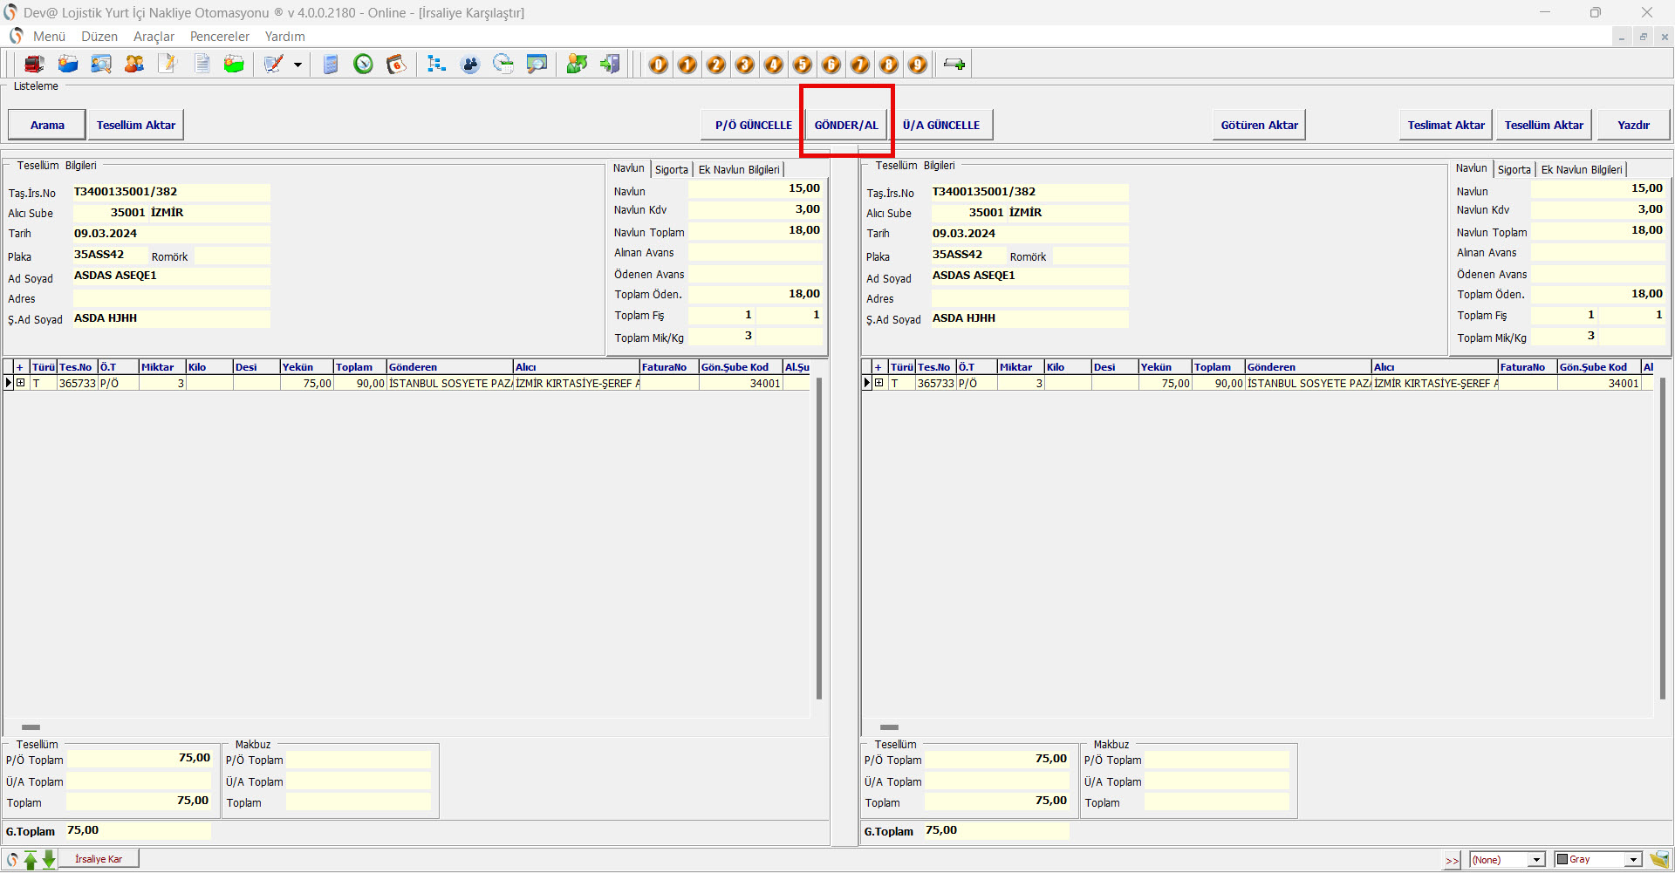Click the Götüren Aktar button
Viewport: 1675px width, 873px height.
click(x=1259, y=125)
